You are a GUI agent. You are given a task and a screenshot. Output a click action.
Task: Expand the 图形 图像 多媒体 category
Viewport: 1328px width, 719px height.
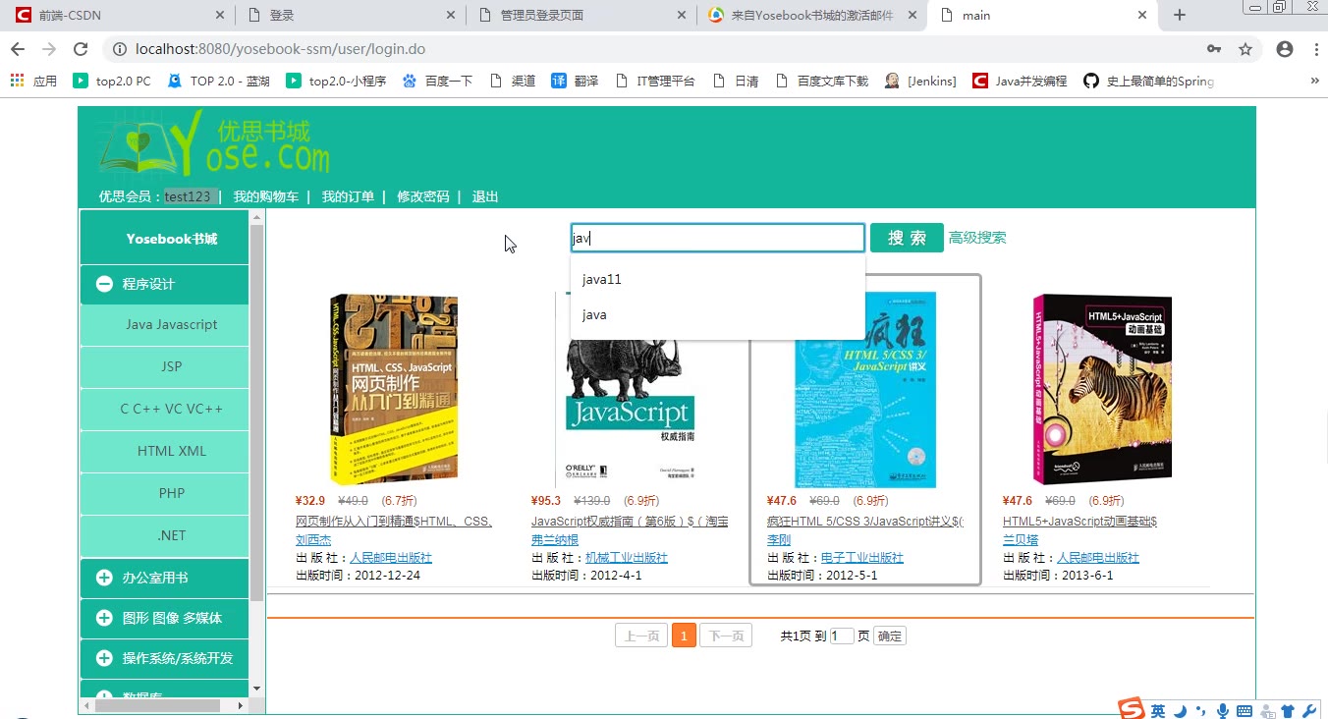point(104,618)
